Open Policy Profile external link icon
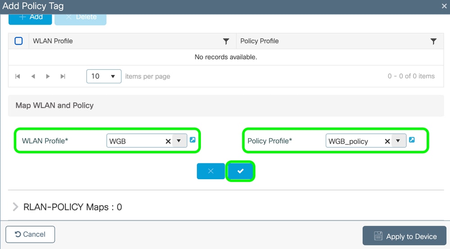Screen dimensions: 450x249 (x=412, y=140)
